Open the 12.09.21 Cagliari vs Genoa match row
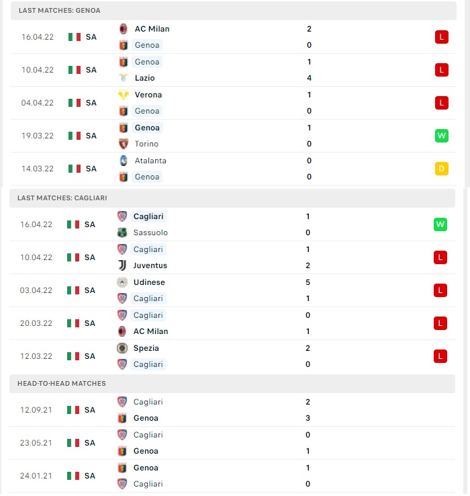The height and width of the screenshot is (496, 470). [232, 410]
